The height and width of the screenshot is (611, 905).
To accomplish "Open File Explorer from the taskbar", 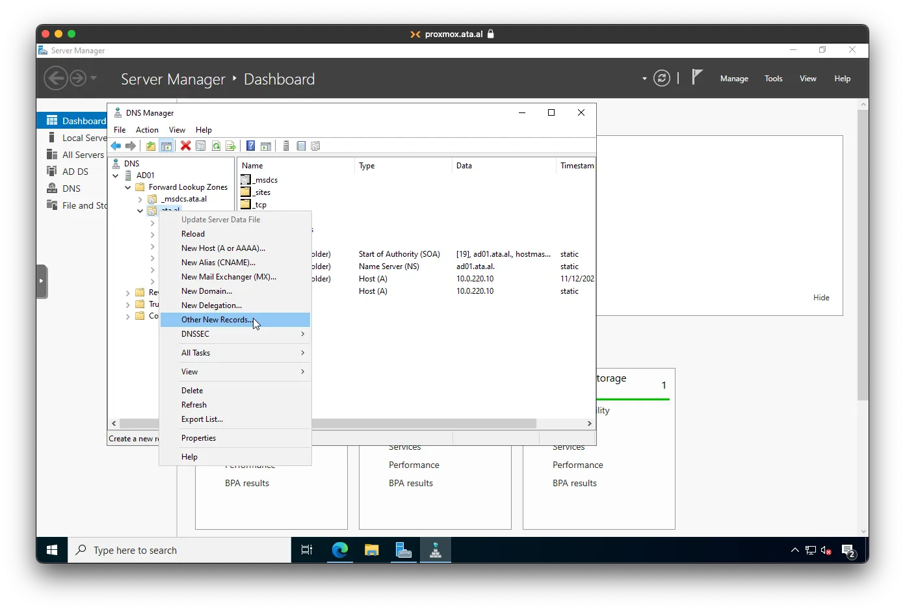I will point(372,551).
